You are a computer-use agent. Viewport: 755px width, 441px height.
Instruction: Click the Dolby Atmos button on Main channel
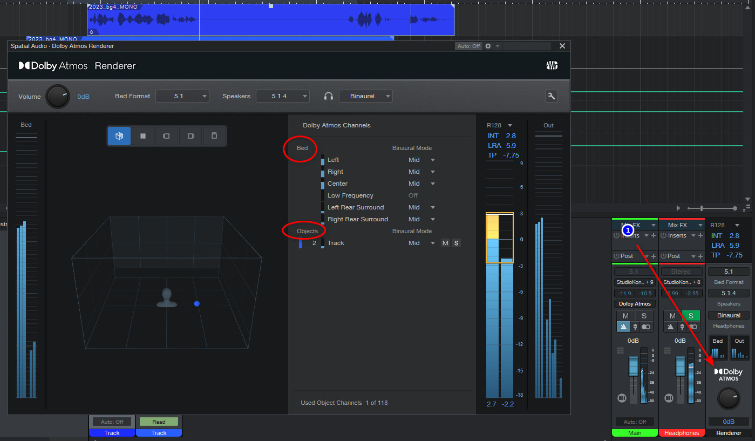635,304
